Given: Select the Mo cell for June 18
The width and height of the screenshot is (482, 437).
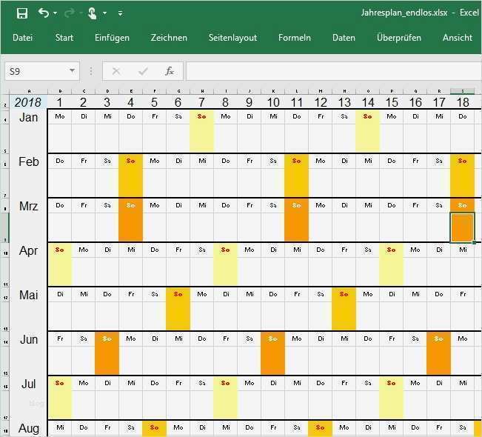Looking at the screenshot, I should pos(463,338).
